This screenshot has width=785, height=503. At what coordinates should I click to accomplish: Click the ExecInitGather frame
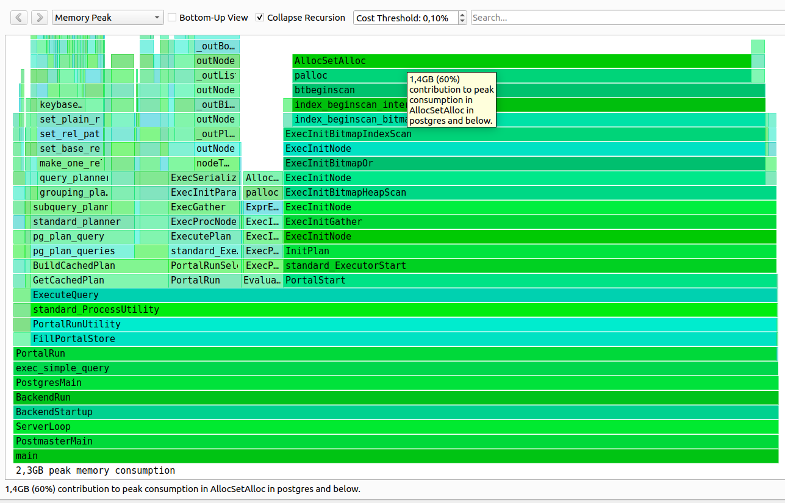pyautogui.click(x=529, y=222)
